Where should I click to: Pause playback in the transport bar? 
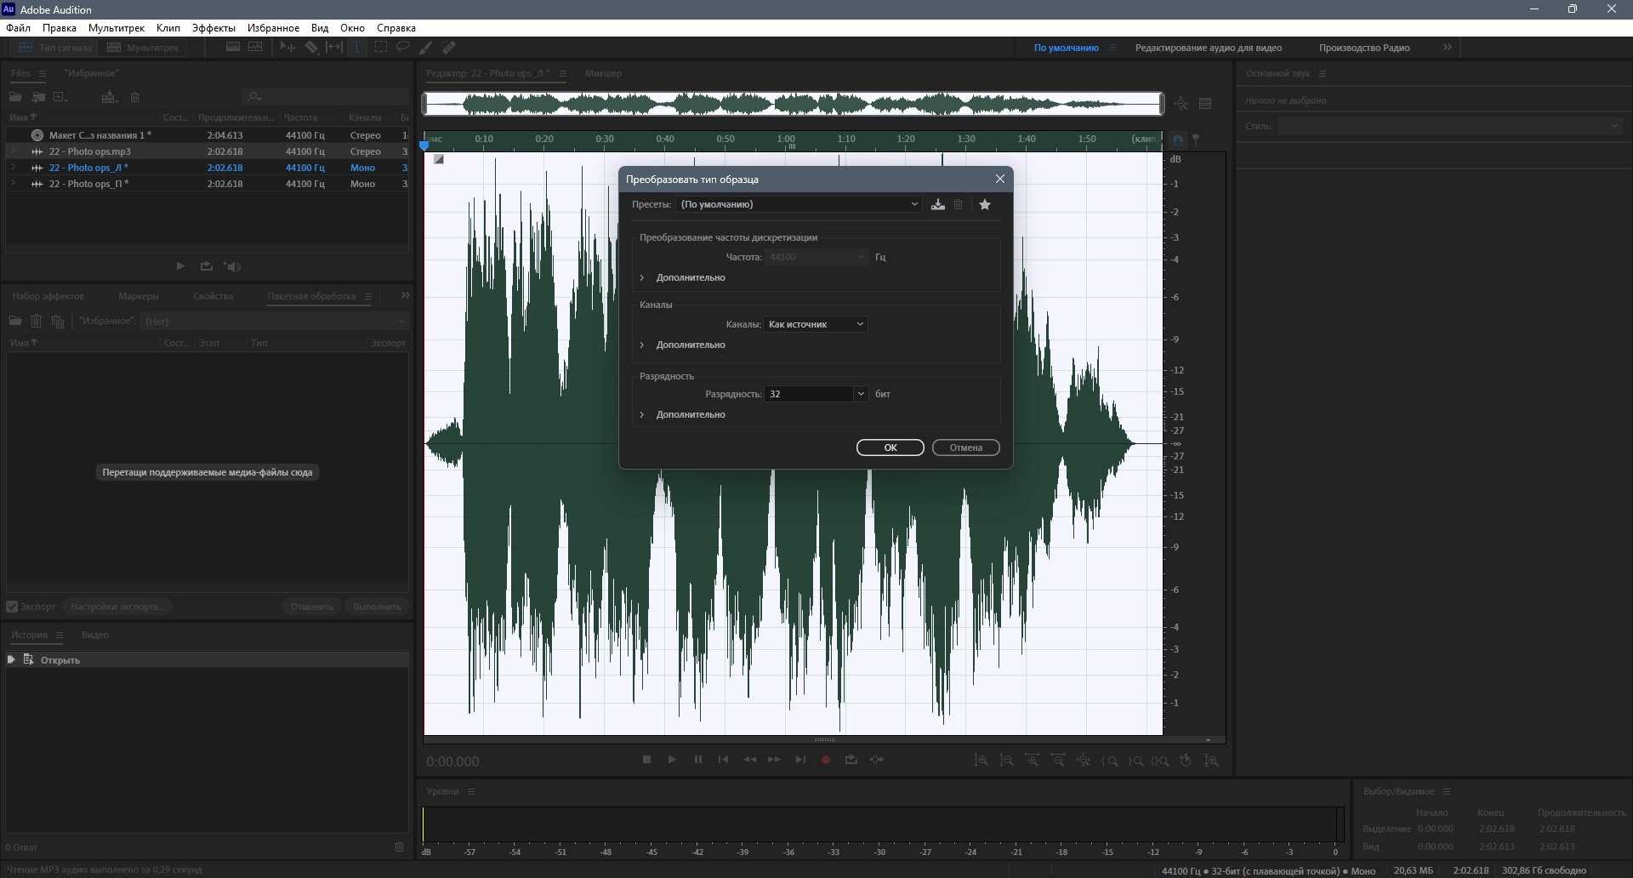point(697,760)
